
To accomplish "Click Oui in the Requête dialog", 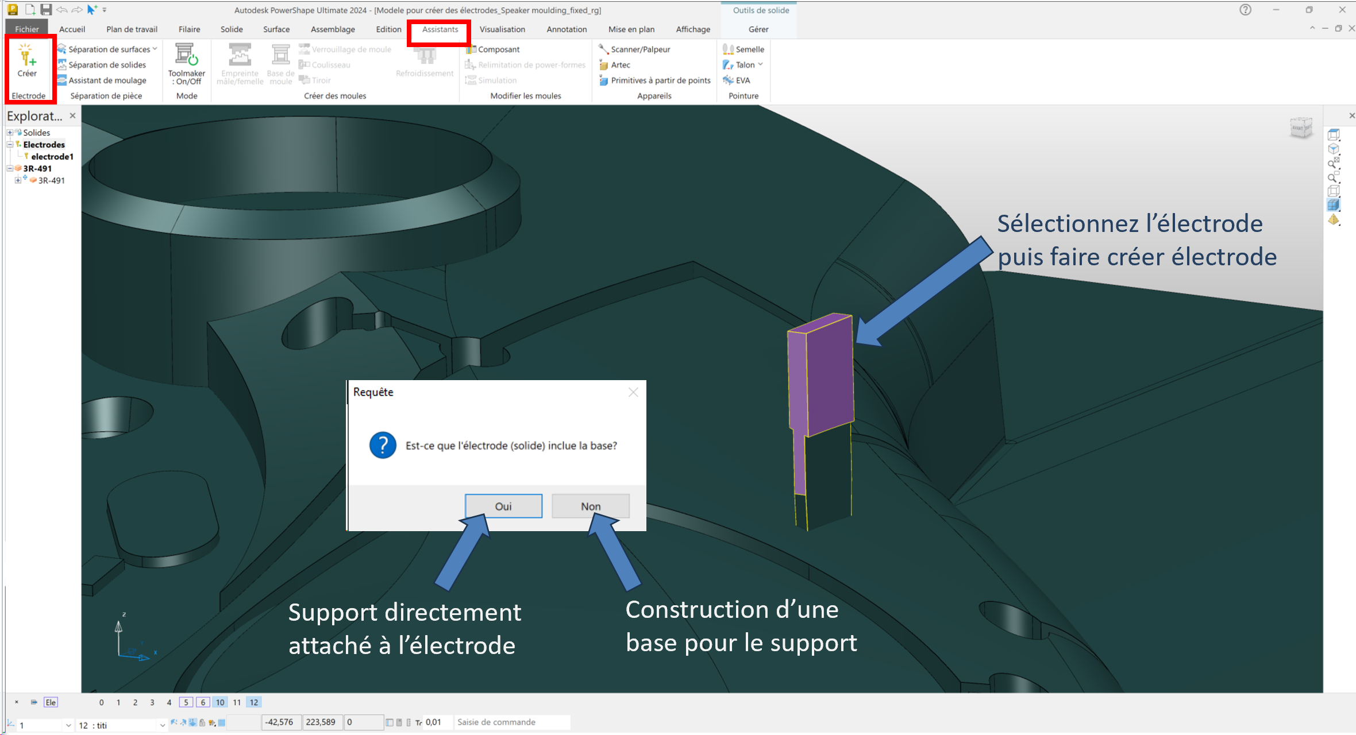I will point(503,506).
